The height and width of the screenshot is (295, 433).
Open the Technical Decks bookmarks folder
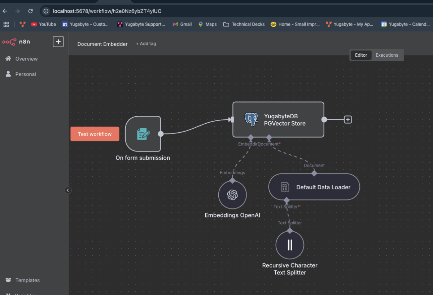[244, 24]
